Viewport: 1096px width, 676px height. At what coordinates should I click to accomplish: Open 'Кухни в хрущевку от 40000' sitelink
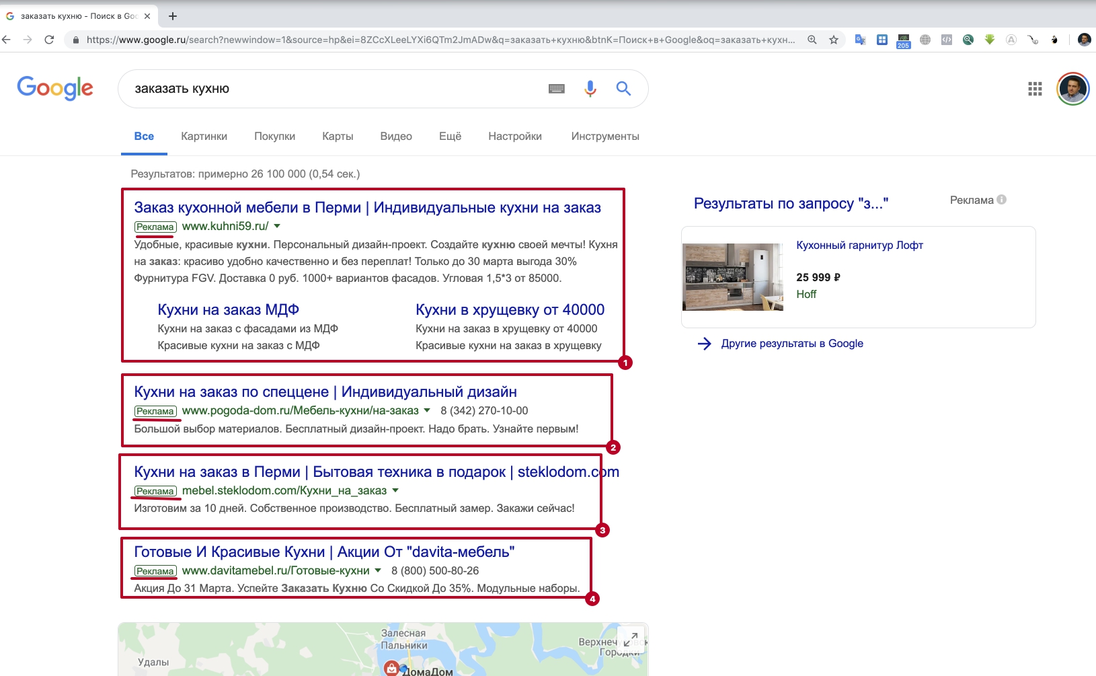coord(510,309)
